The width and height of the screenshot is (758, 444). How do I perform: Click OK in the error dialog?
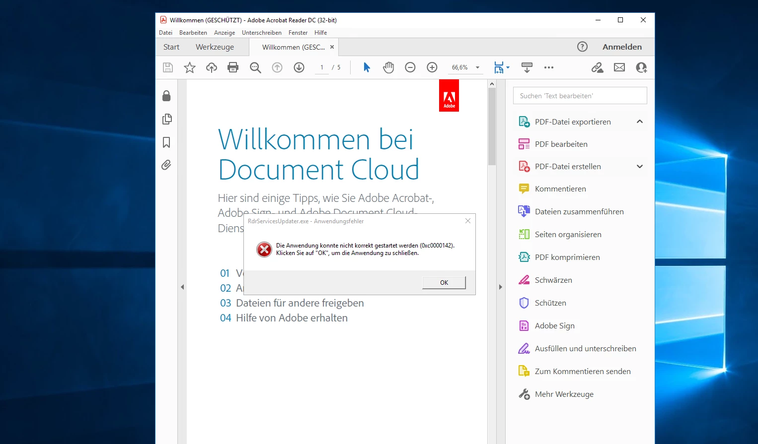[444, 283]
